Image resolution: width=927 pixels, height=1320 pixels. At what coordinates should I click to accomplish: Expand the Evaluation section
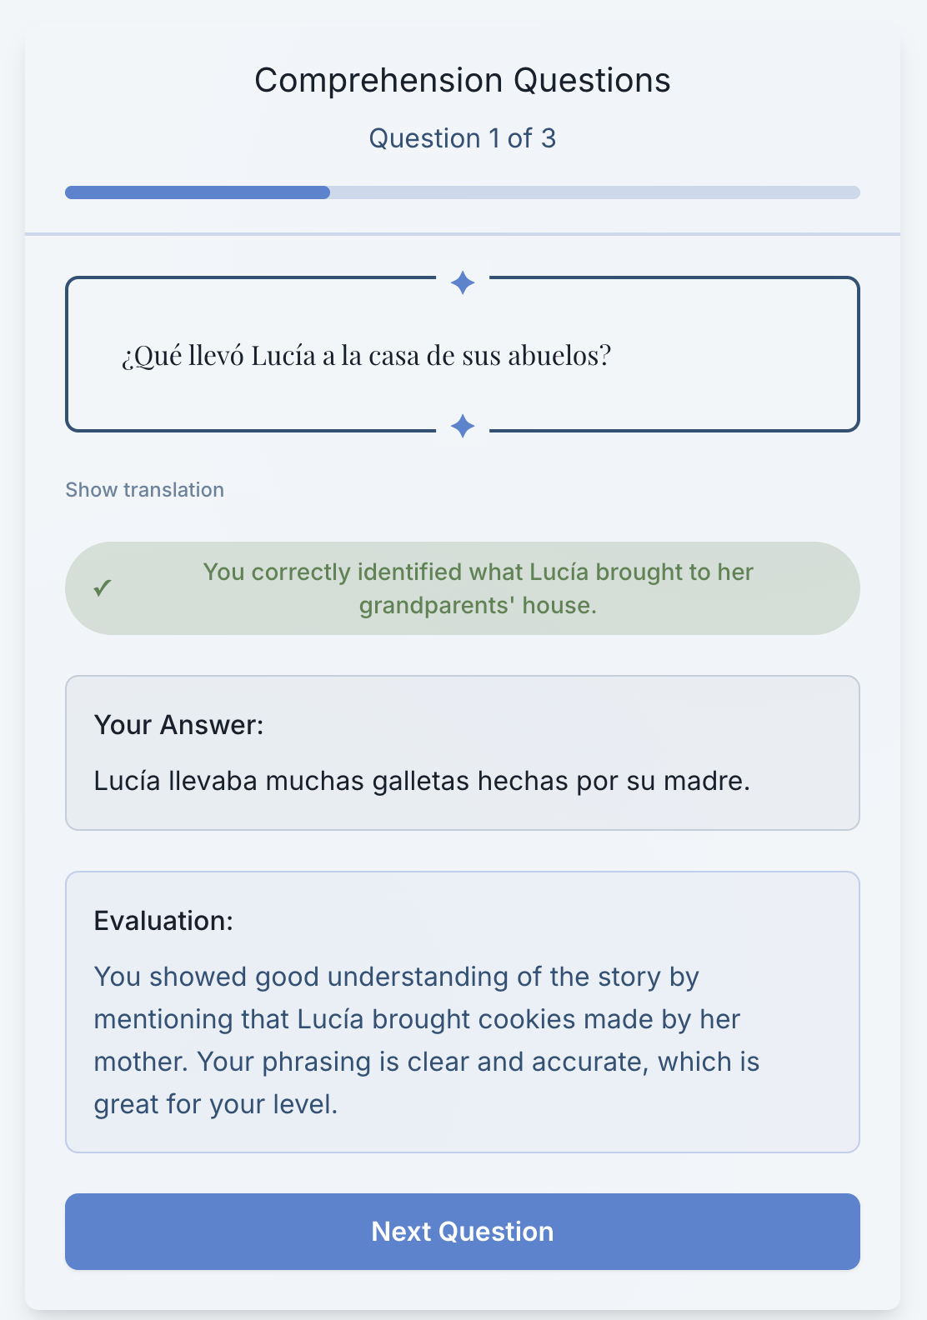point(463,1012)
